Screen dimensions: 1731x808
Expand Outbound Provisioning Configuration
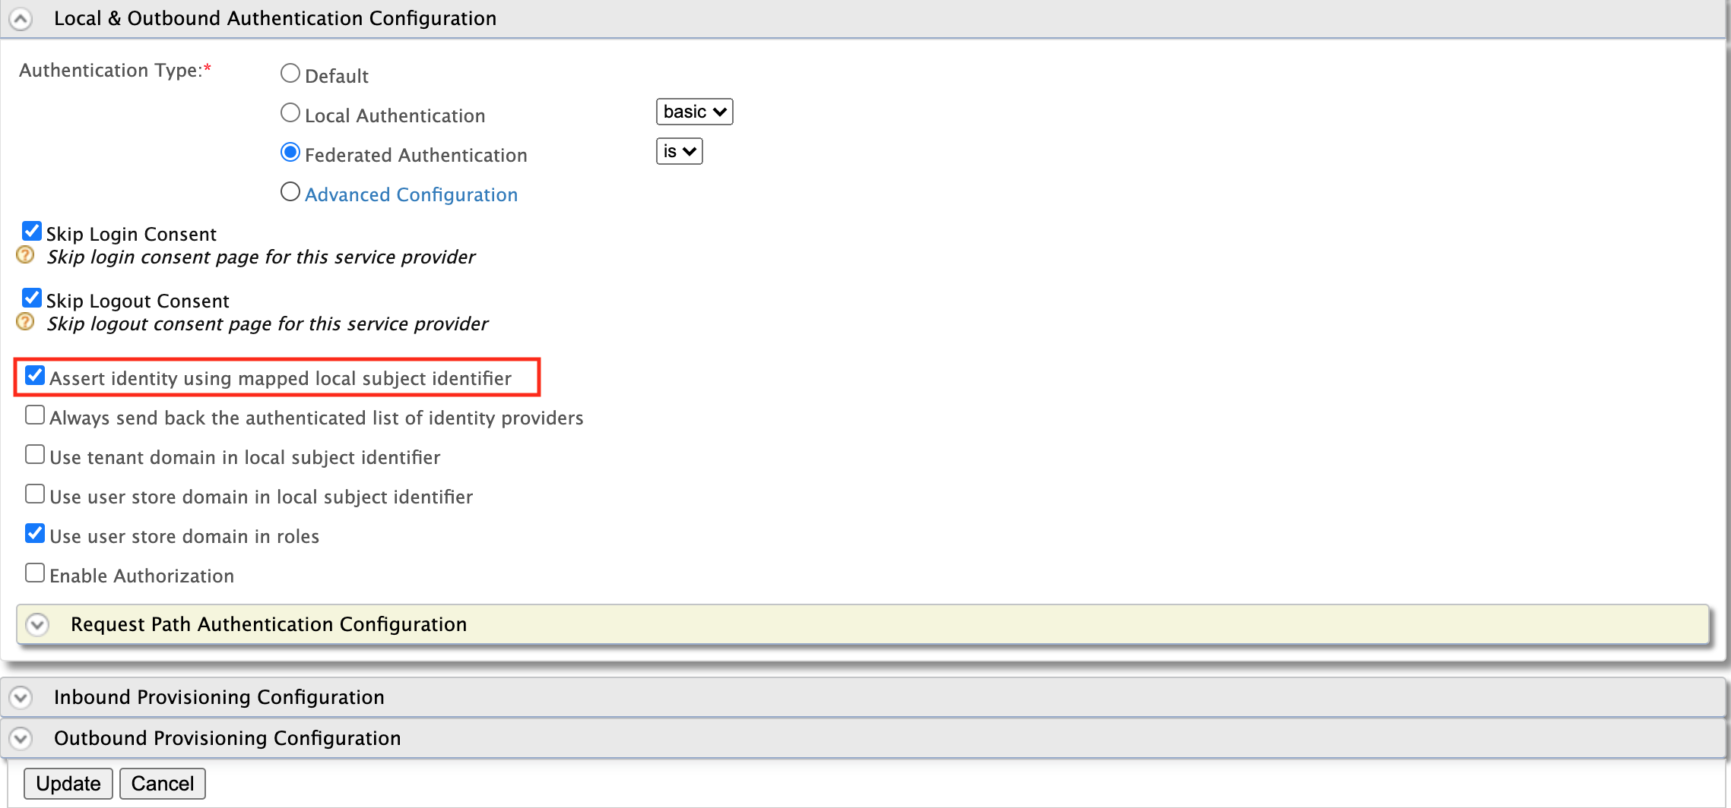pos(22,737)
